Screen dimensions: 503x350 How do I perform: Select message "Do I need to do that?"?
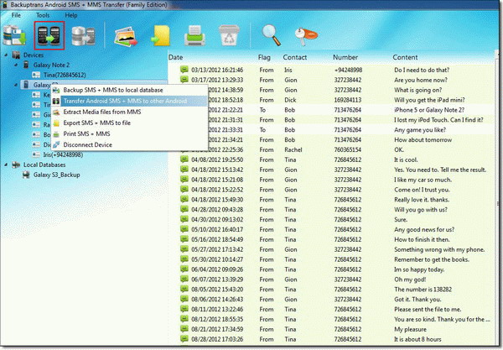point(422,70)
